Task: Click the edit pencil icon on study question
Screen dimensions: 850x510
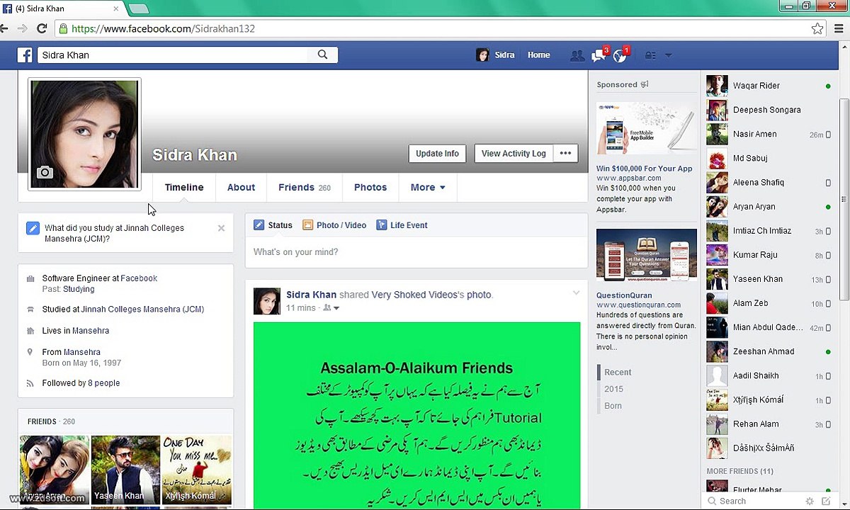Action: tap(33, 228)
